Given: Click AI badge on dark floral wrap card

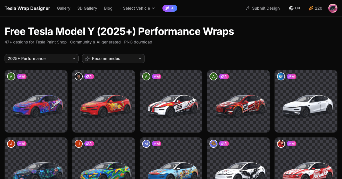Looking at the screenshot, I should pyautogui.click(x=22, y=144).
